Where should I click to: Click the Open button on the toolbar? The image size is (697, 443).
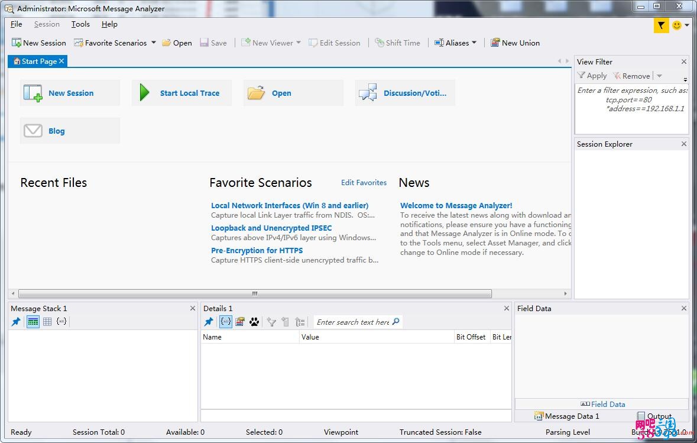click(x=177, y=43)
